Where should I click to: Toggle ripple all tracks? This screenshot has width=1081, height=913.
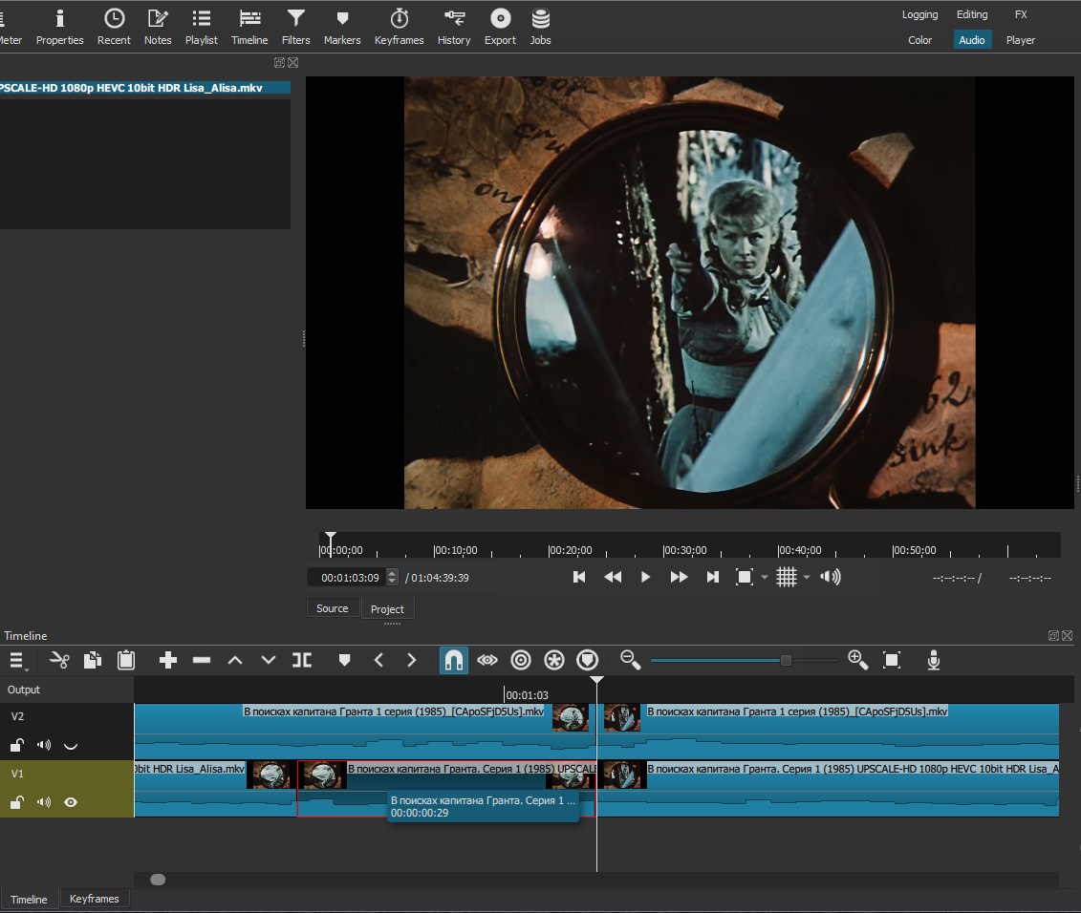(x=554, y=661)
